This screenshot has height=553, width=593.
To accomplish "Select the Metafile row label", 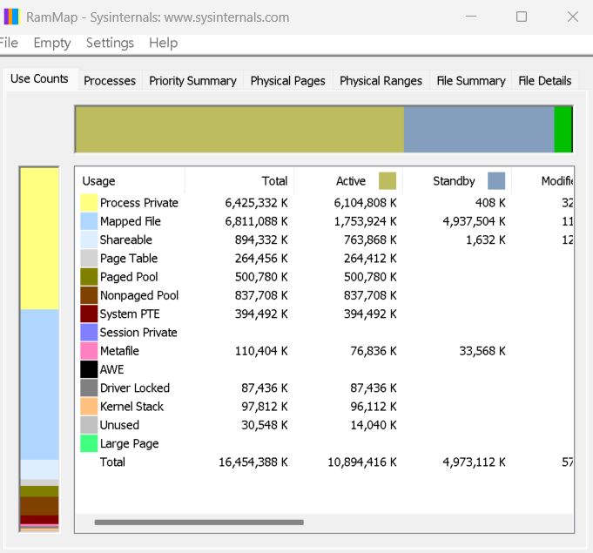I will pyautogui.click(x=119, y=351).
